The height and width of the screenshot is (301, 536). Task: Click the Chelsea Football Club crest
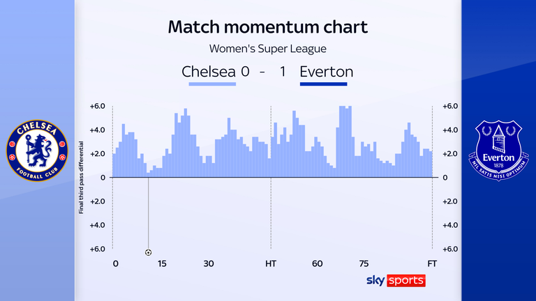pos(37,151)
